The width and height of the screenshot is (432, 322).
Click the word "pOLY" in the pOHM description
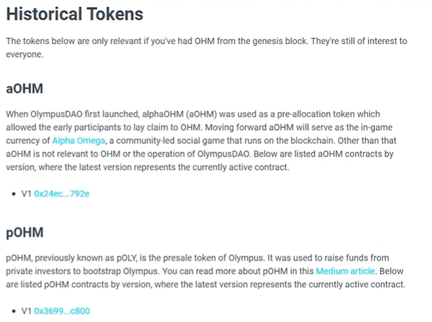pyautogui.click(x=127, y=258)
